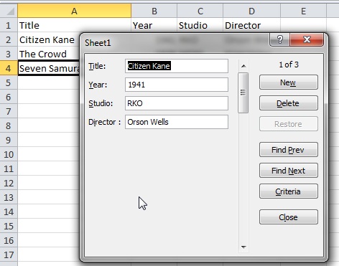
Task: Select the Studio field with RKO
Action: click(177, 103)
